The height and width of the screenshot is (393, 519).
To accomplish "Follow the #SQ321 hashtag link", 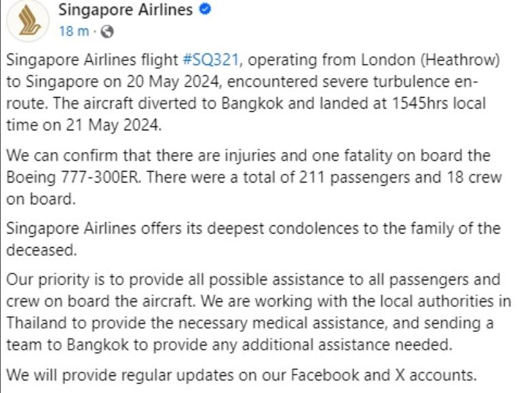I will click(x=211, y=60).
